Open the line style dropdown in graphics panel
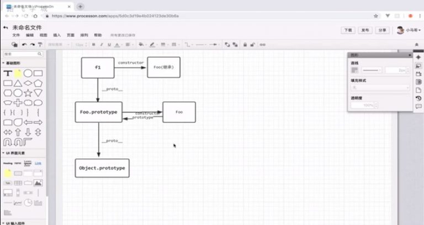 pyautogui.click(x=372, y=71)
